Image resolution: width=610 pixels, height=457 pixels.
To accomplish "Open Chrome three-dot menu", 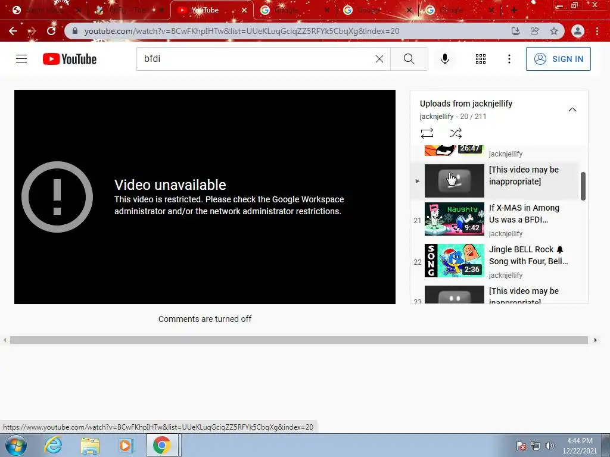I will click(x=597, y=31).
